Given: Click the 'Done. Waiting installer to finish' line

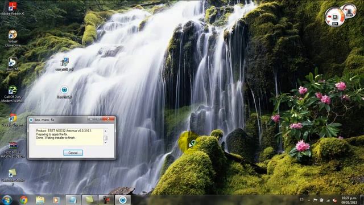Looking at the screenshot, I should pos(56,138).
